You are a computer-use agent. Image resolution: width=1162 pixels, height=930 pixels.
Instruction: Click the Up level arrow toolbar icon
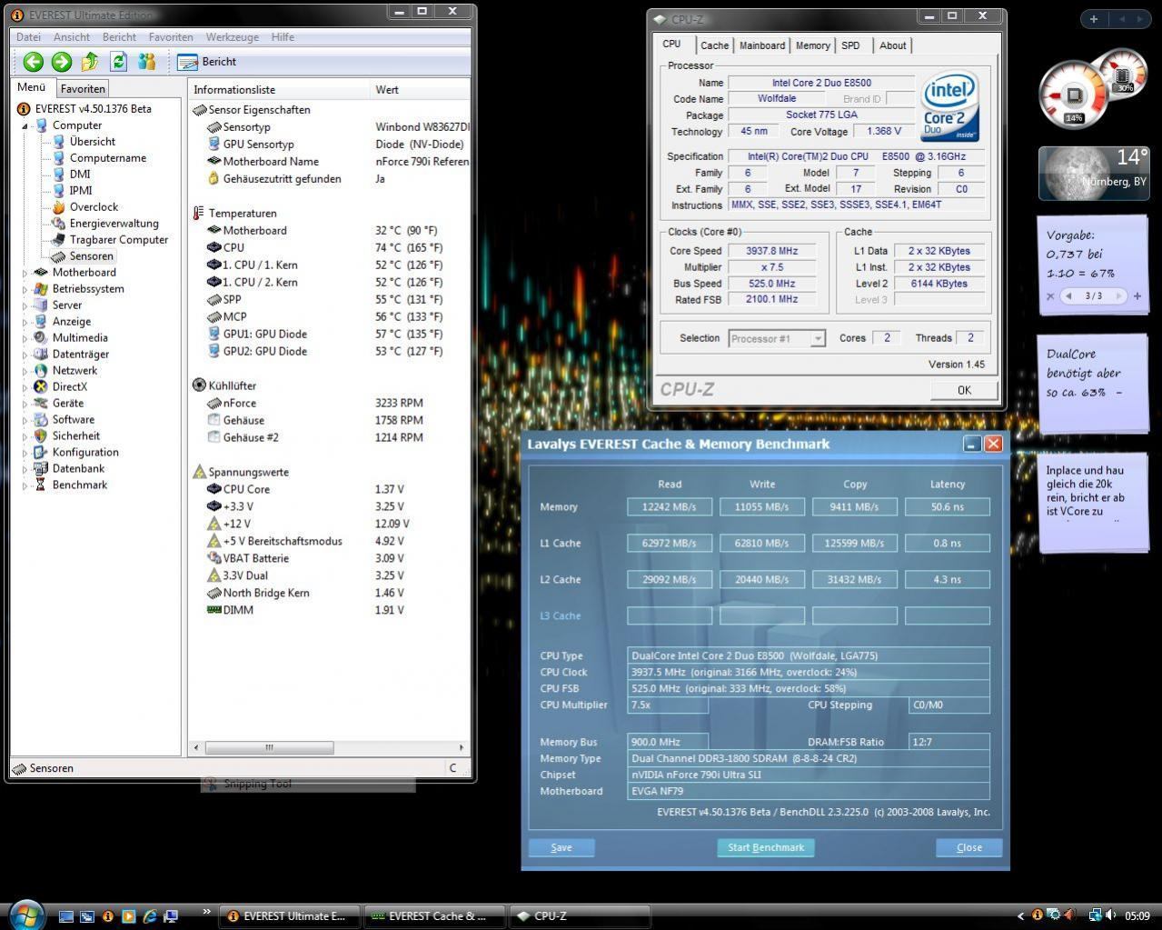coord(90,62)
